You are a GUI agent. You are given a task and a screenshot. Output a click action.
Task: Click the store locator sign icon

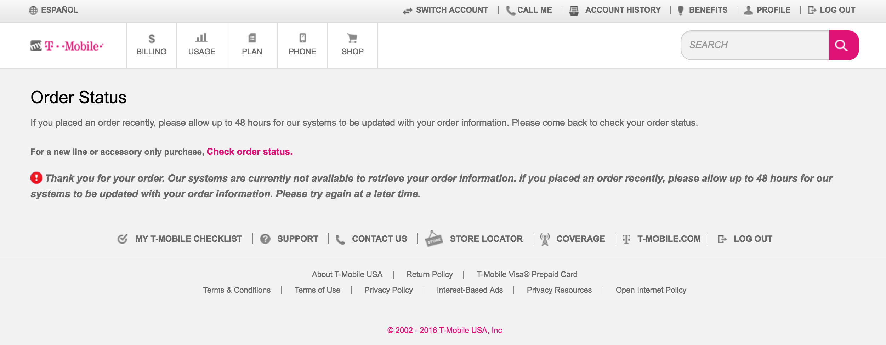coord(434,239)
